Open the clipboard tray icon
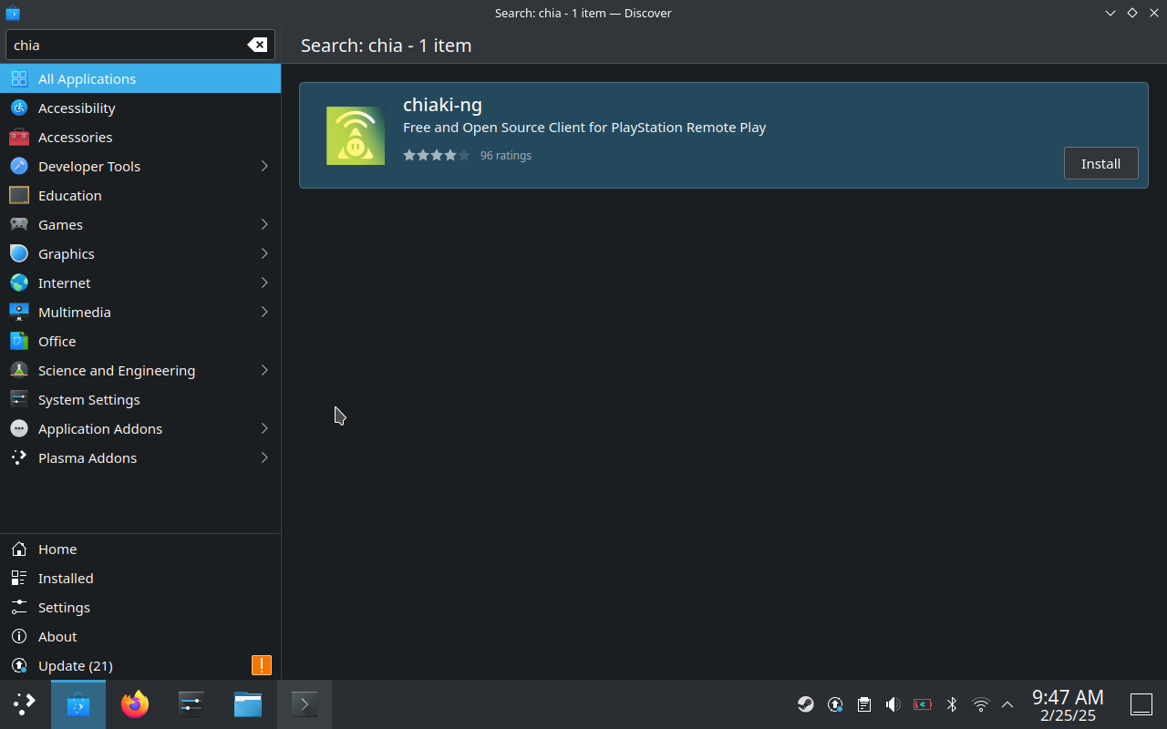1167x729 pixels. (863, 704)
